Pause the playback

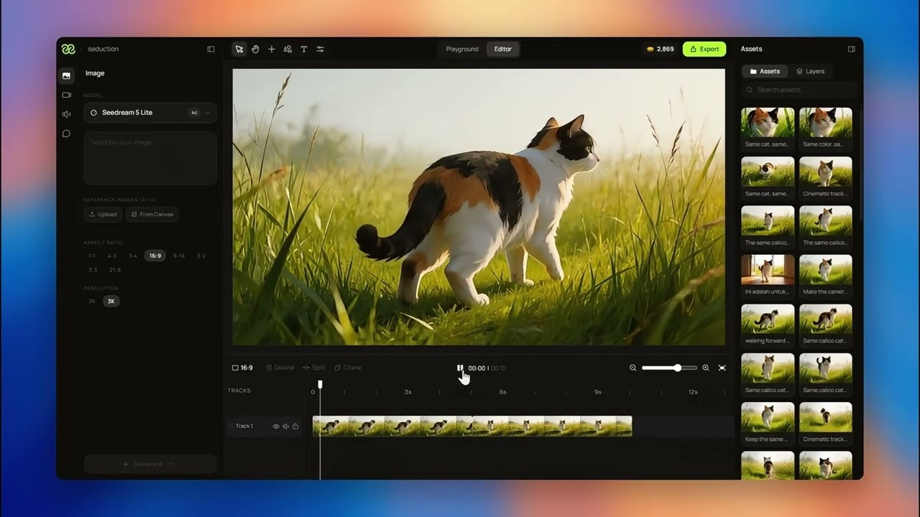(460, 368)
